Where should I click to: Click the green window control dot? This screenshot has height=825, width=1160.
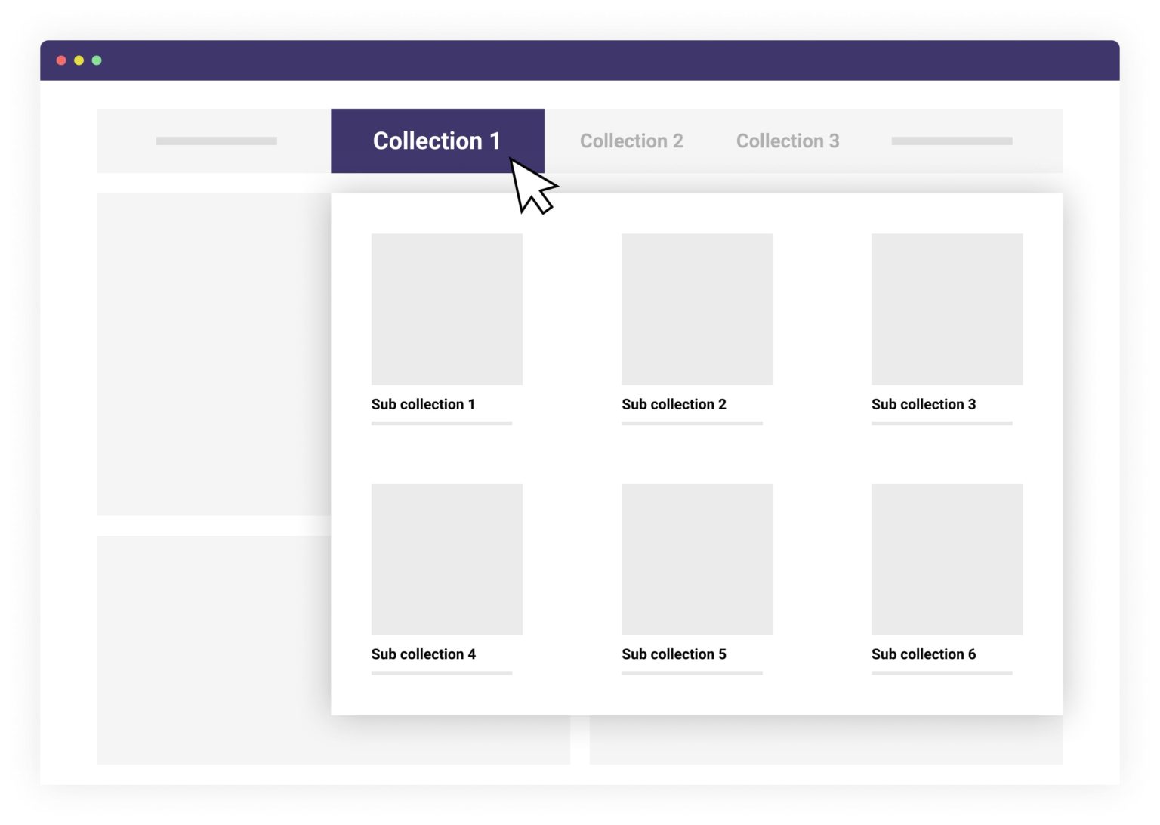click(97, 60)
